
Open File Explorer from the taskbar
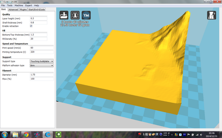[x=15, y=135]
